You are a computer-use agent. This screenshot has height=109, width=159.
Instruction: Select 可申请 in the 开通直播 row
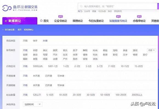pyautogui.click(x=61, y=76)
